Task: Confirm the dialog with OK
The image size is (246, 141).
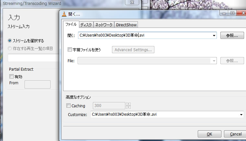Action: click(209, 134)
